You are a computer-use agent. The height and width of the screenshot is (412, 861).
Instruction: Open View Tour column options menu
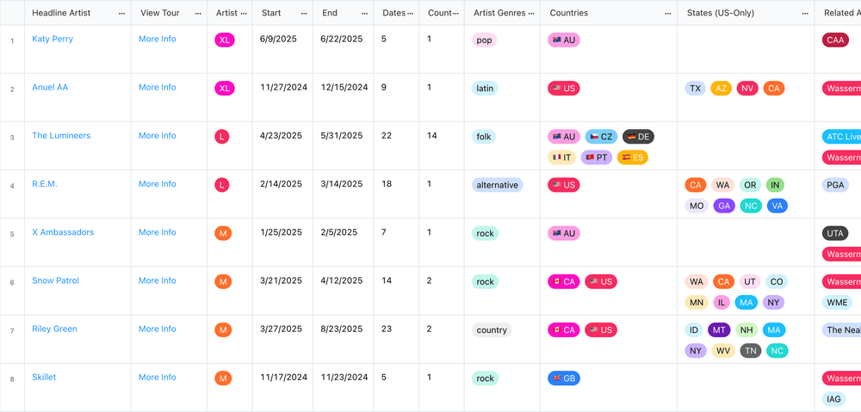[x=198, y=13]
